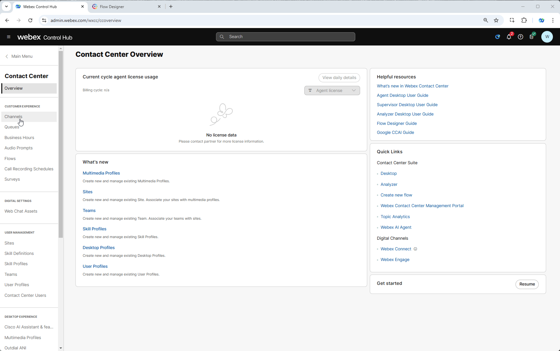Open the tasks clipboard icon in header
560x351 pixels.
[x=532, y=37]
